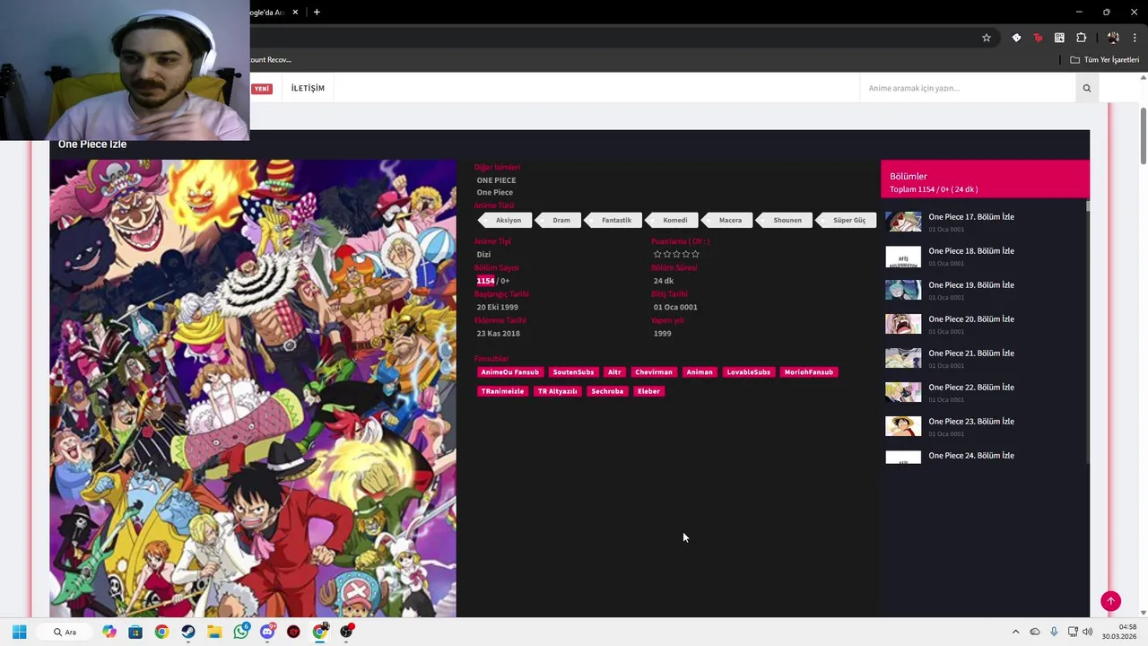Click the red back-to-top arrow button

[1111, 601]
